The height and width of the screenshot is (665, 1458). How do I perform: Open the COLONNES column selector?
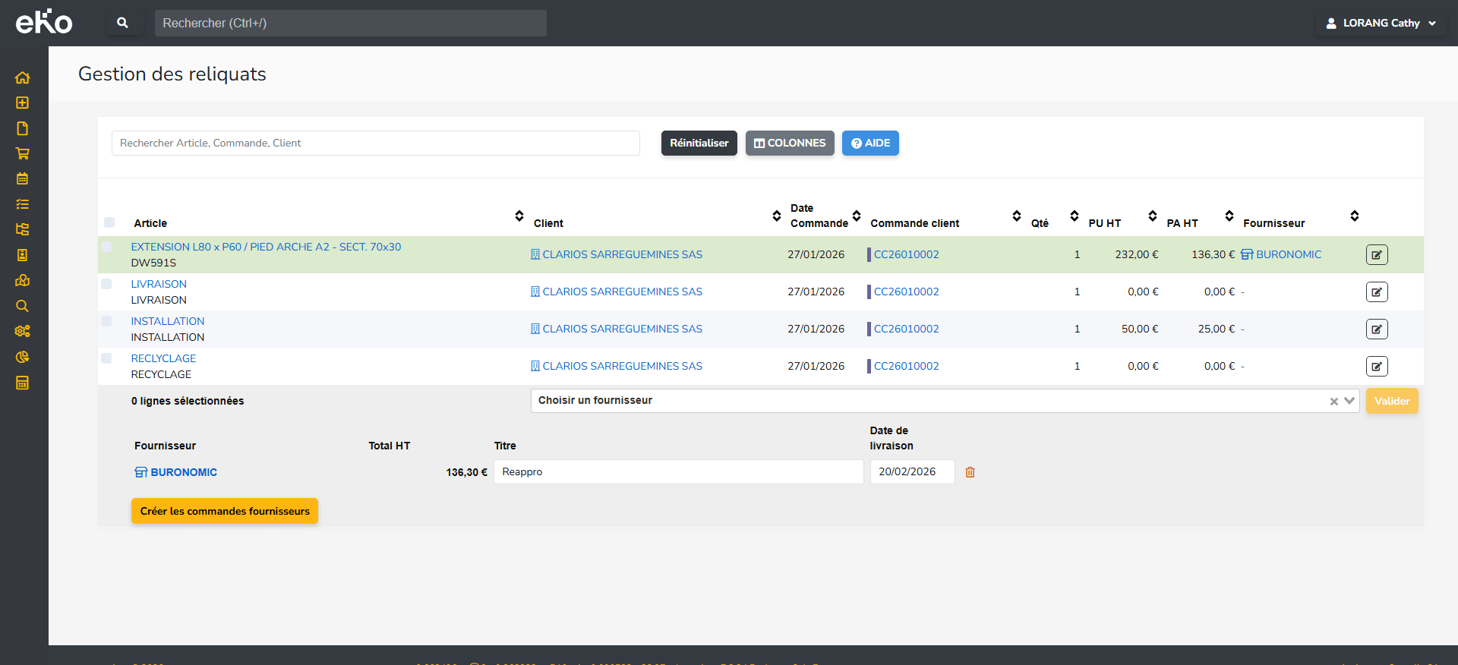tap(789, 143)
